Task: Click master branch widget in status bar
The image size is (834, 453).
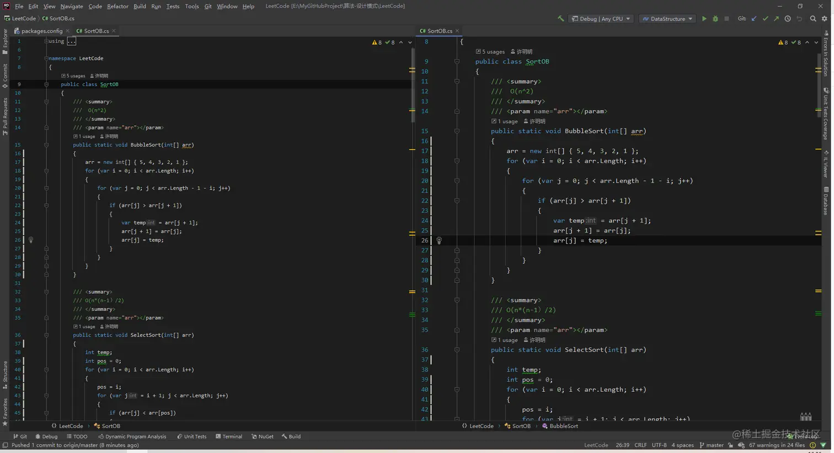Action: (x=712, y=445)
